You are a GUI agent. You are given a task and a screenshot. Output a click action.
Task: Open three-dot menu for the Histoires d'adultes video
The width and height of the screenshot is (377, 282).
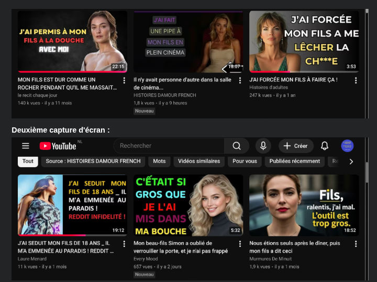[x=356, y=80]
